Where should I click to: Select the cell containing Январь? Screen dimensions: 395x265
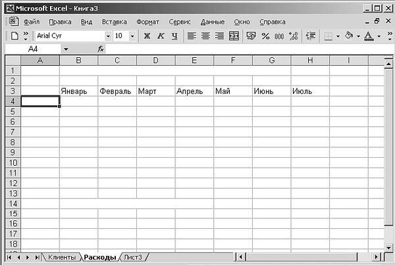[x=78, y=91]
